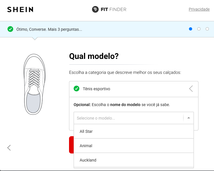
Task: Click the Fit Finder round logo icon
Action: point(95,9)
